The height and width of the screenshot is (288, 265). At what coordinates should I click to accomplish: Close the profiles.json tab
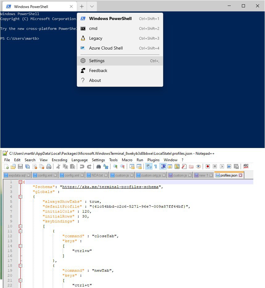click(241, 175)
